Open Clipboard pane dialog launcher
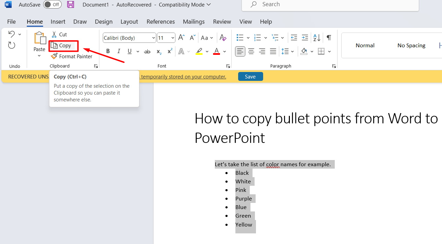This screenshot has width=442, height=244. (96, 66)
